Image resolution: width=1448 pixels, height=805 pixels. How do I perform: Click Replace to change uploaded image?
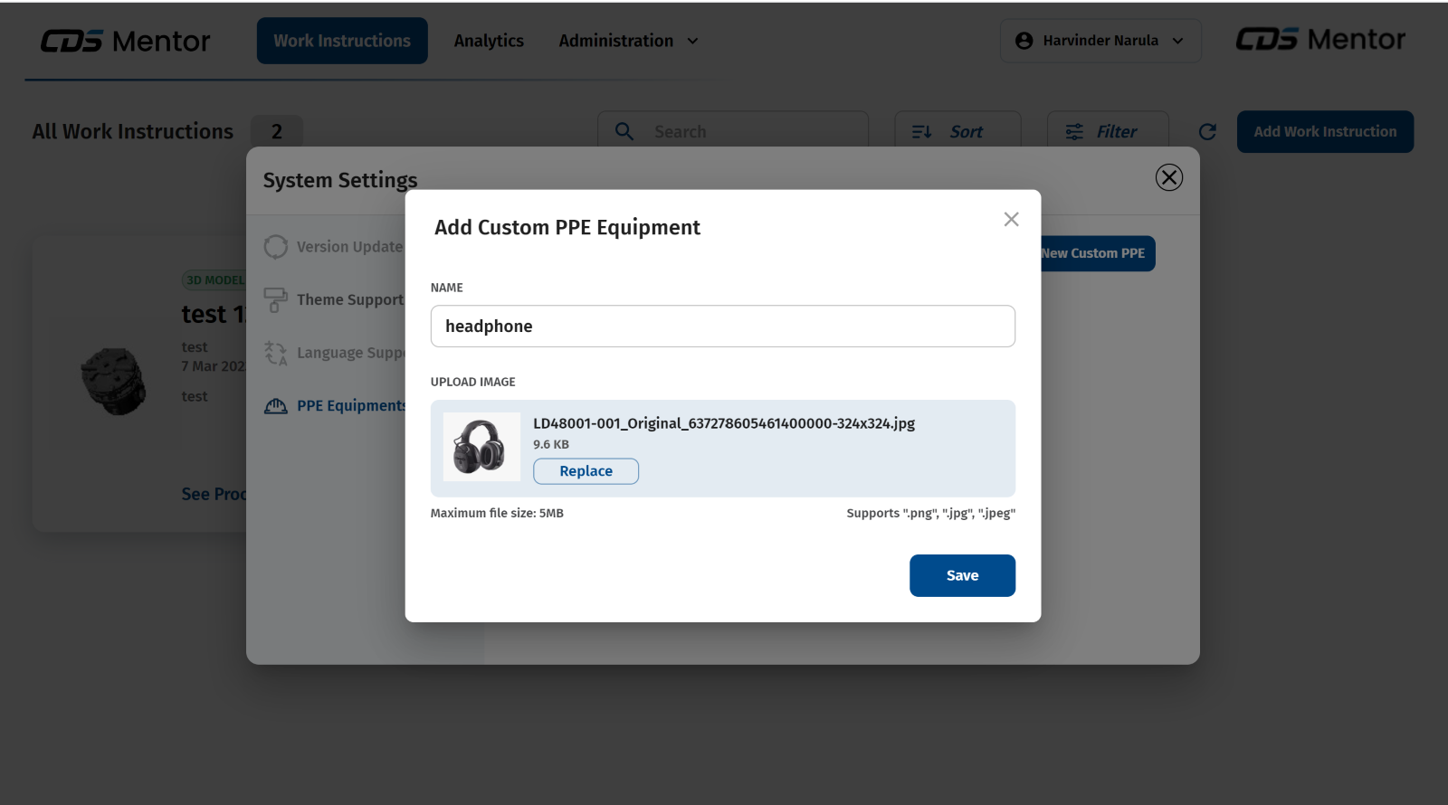point(586,471)
